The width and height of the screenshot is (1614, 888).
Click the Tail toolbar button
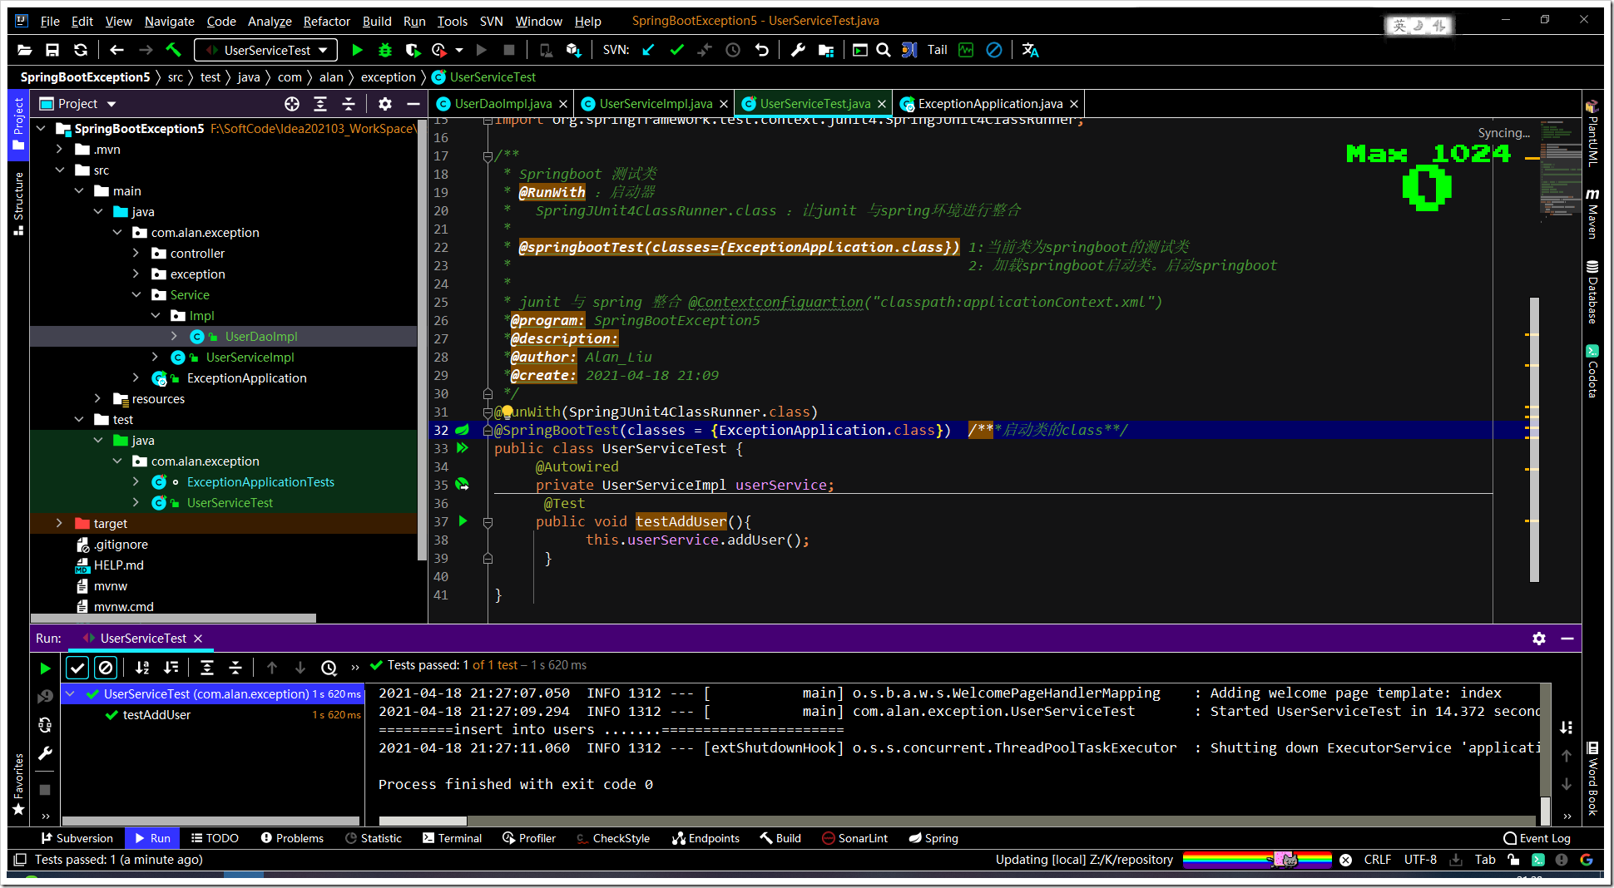click(x=937, y=50)
